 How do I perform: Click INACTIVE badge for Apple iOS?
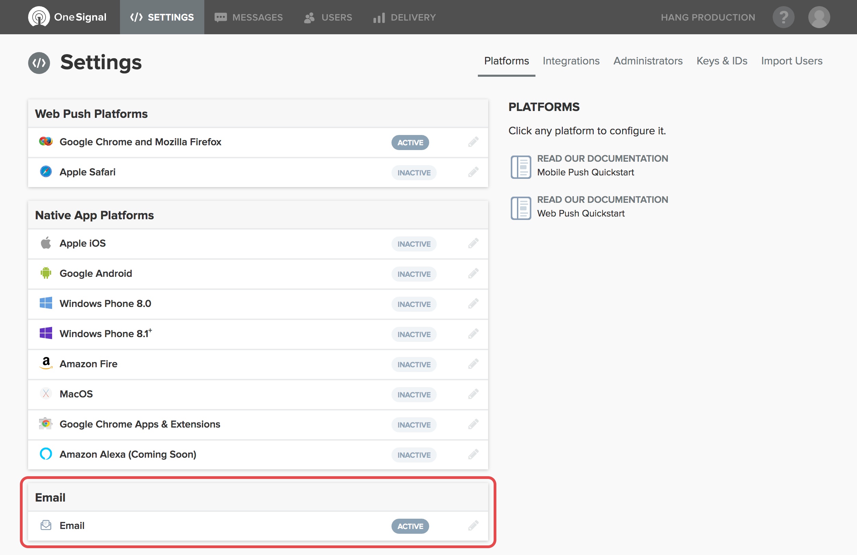[x=414, y=244]
